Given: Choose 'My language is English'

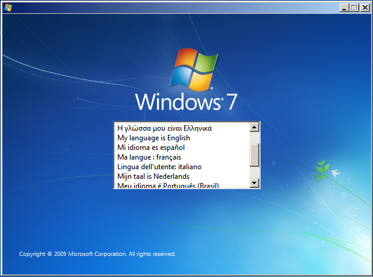Looking at the screenshot, I should 182,138.
